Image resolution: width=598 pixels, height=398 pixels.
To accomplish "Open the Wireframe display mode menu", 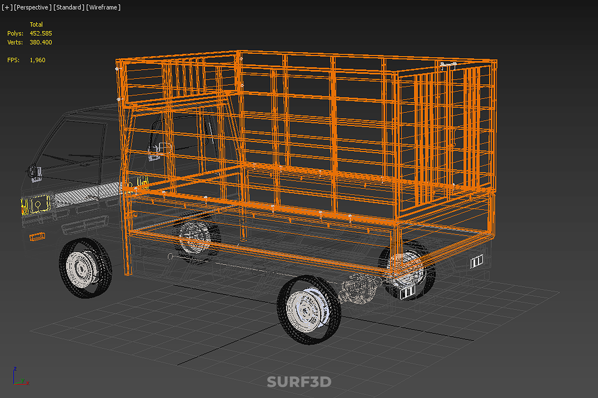I will [103, 7].
